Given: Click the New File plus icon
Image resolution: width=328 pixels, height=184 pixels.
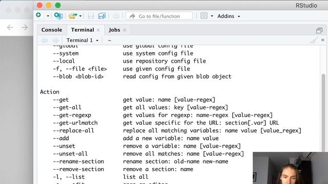Looking at the screenshot, I should click(x=38, y=15).
